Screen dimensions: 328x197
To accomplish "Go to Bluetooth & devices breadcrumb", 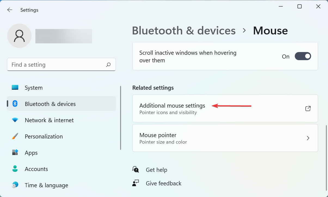I will pyautogui.click(x=184, y=31).
